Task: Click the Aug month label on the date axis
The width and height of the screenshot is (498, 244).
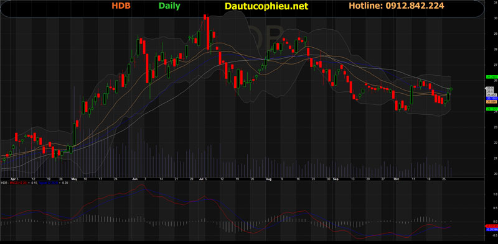Action: [x=269, y=179]
